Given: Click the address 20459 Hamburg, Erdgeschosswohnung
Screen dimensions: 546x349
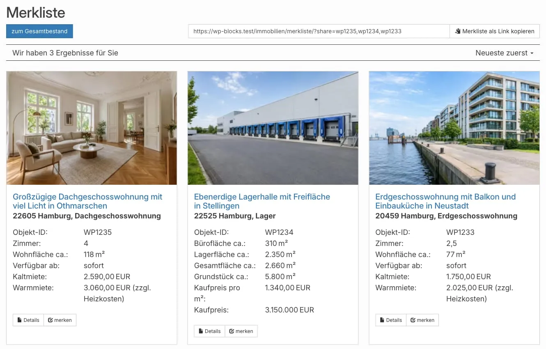Looking at the screenshot, I should [446, 216].
